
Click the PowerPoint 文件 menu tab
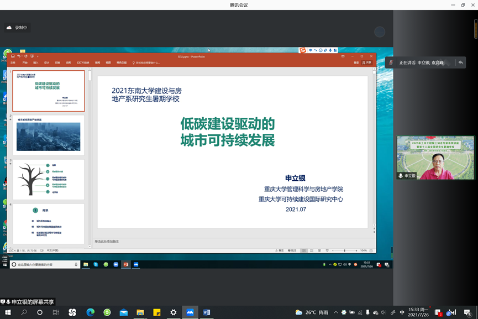pyautogui.click(x=13, y=62)
